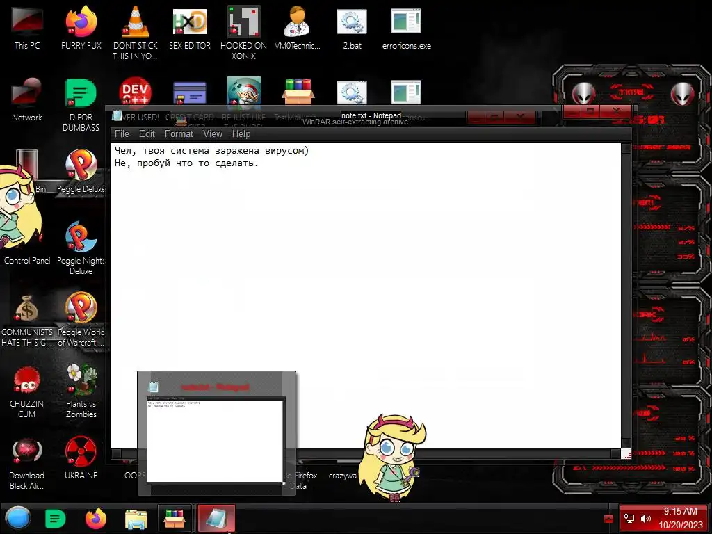Click into the Notepad text area
Image resolution: width=712 pixels, height=534 pixels.
(x=366, y=295)
